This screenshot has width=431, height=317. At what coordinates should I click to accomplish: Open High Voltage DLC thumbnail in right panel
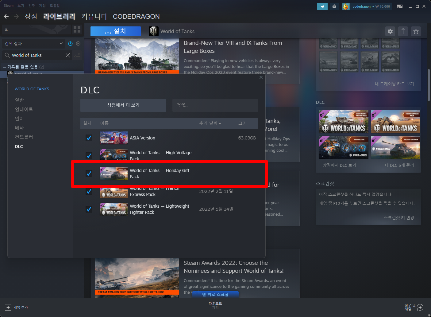[344, 147]
